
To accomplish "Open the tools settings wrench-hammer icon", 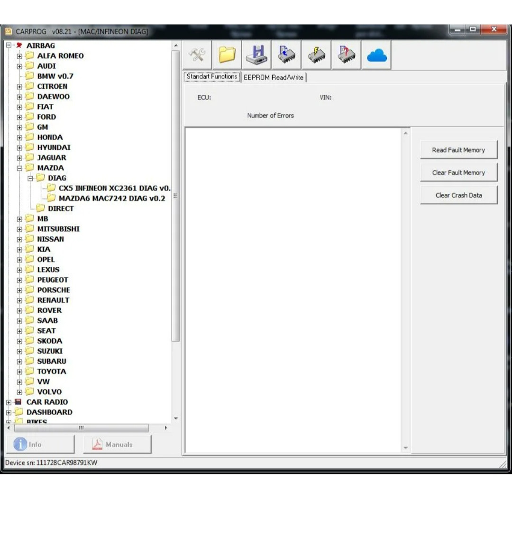I will pos(197,55).
